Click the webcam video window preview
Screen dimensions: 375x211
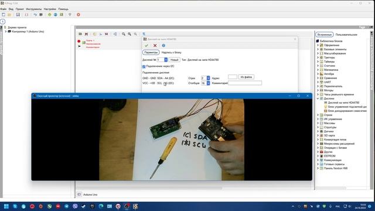172,139
